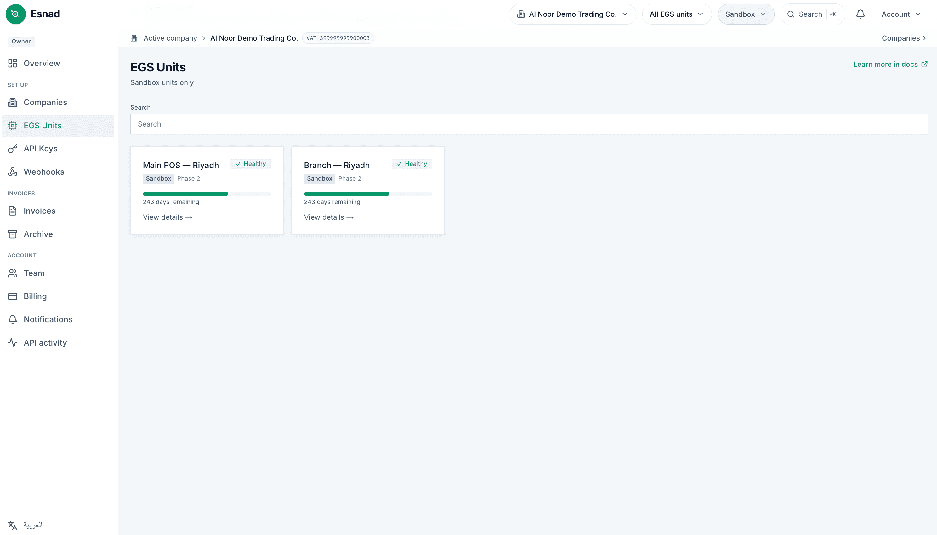Click 243 days remaining on Main POS card
This screenshot has width=937, height=535.
click(x=171, y=202)
